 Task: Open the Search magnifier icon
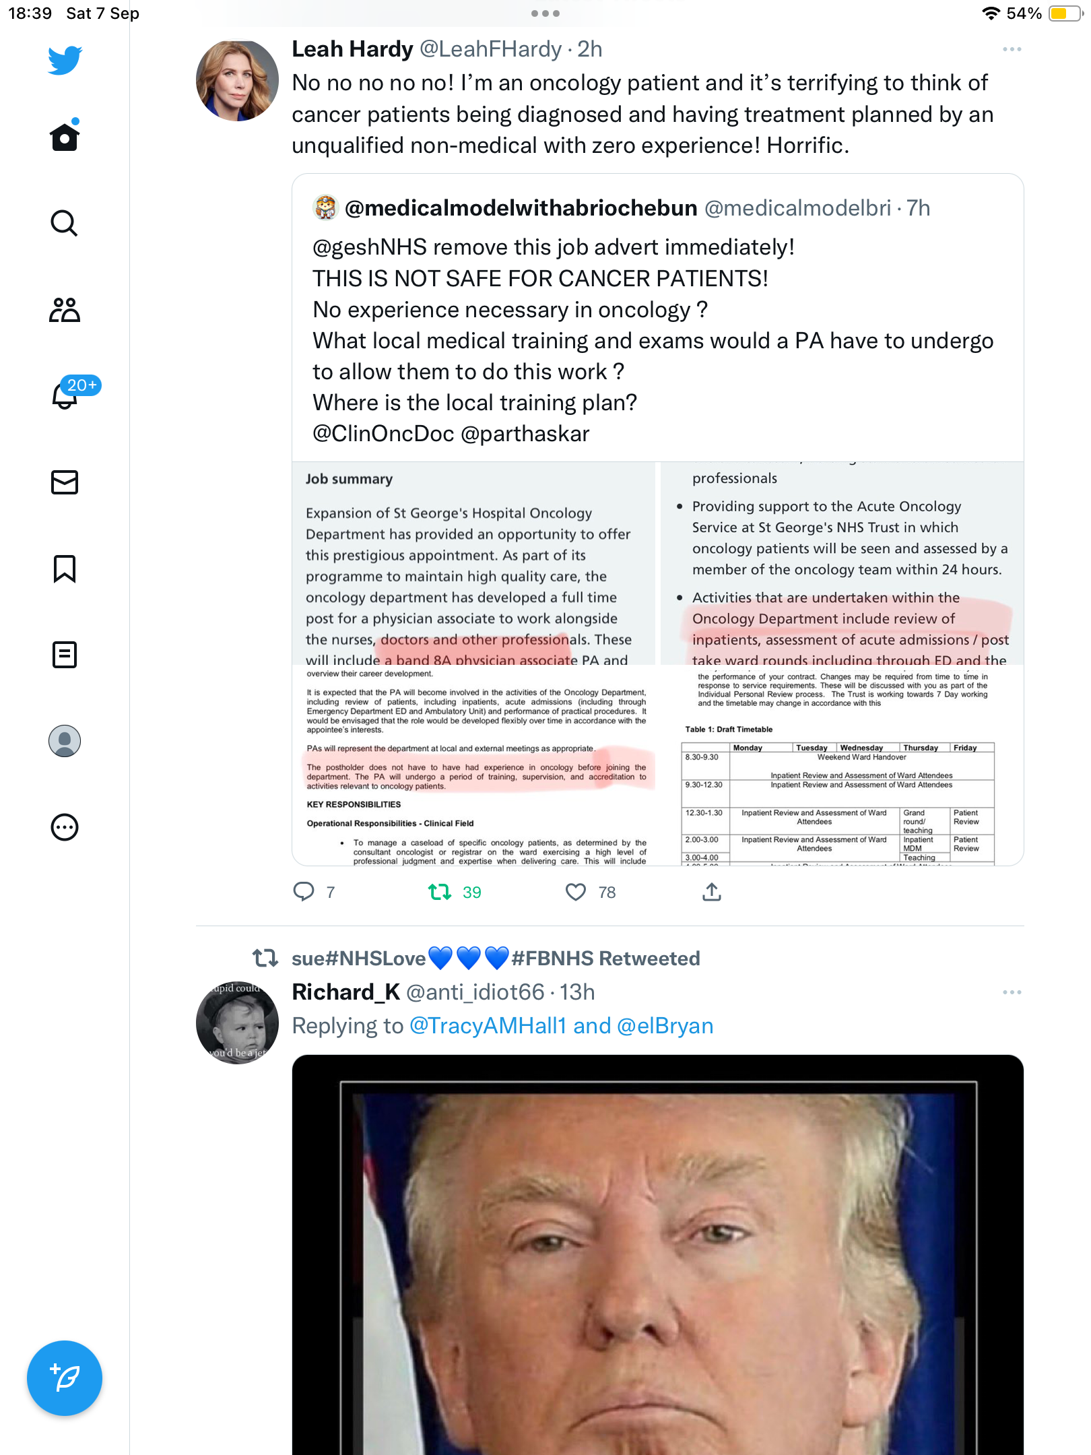tap(65, 223)
